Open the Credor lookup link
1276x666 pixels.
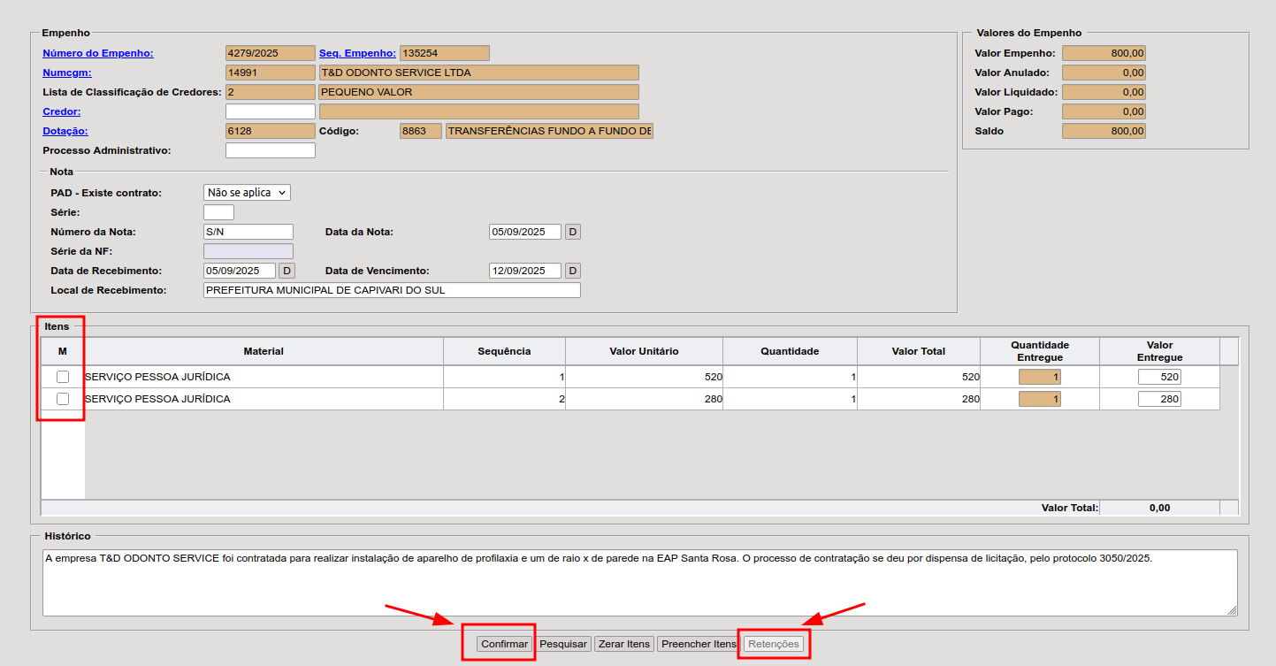(x=62, y=111)
